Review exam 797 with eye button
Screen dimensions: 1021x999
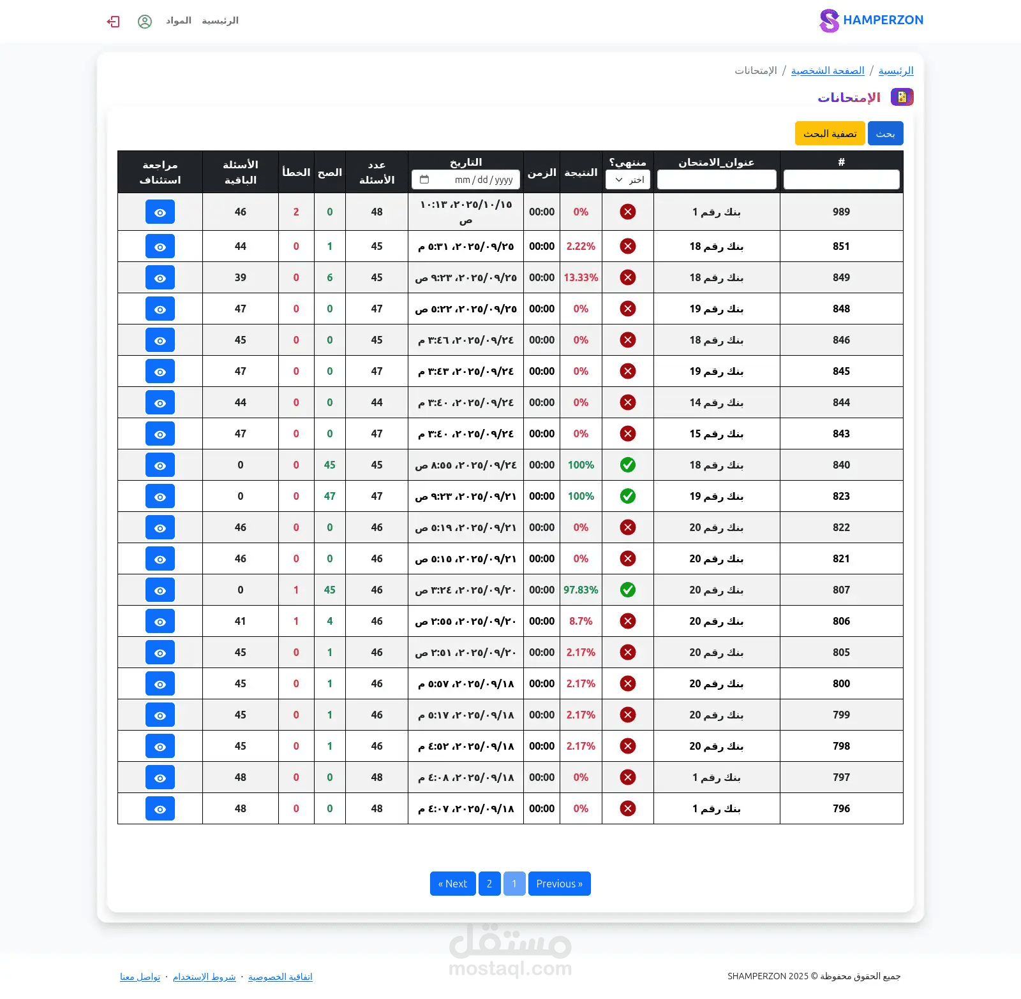pyautogui.click(x=160, y=778)
